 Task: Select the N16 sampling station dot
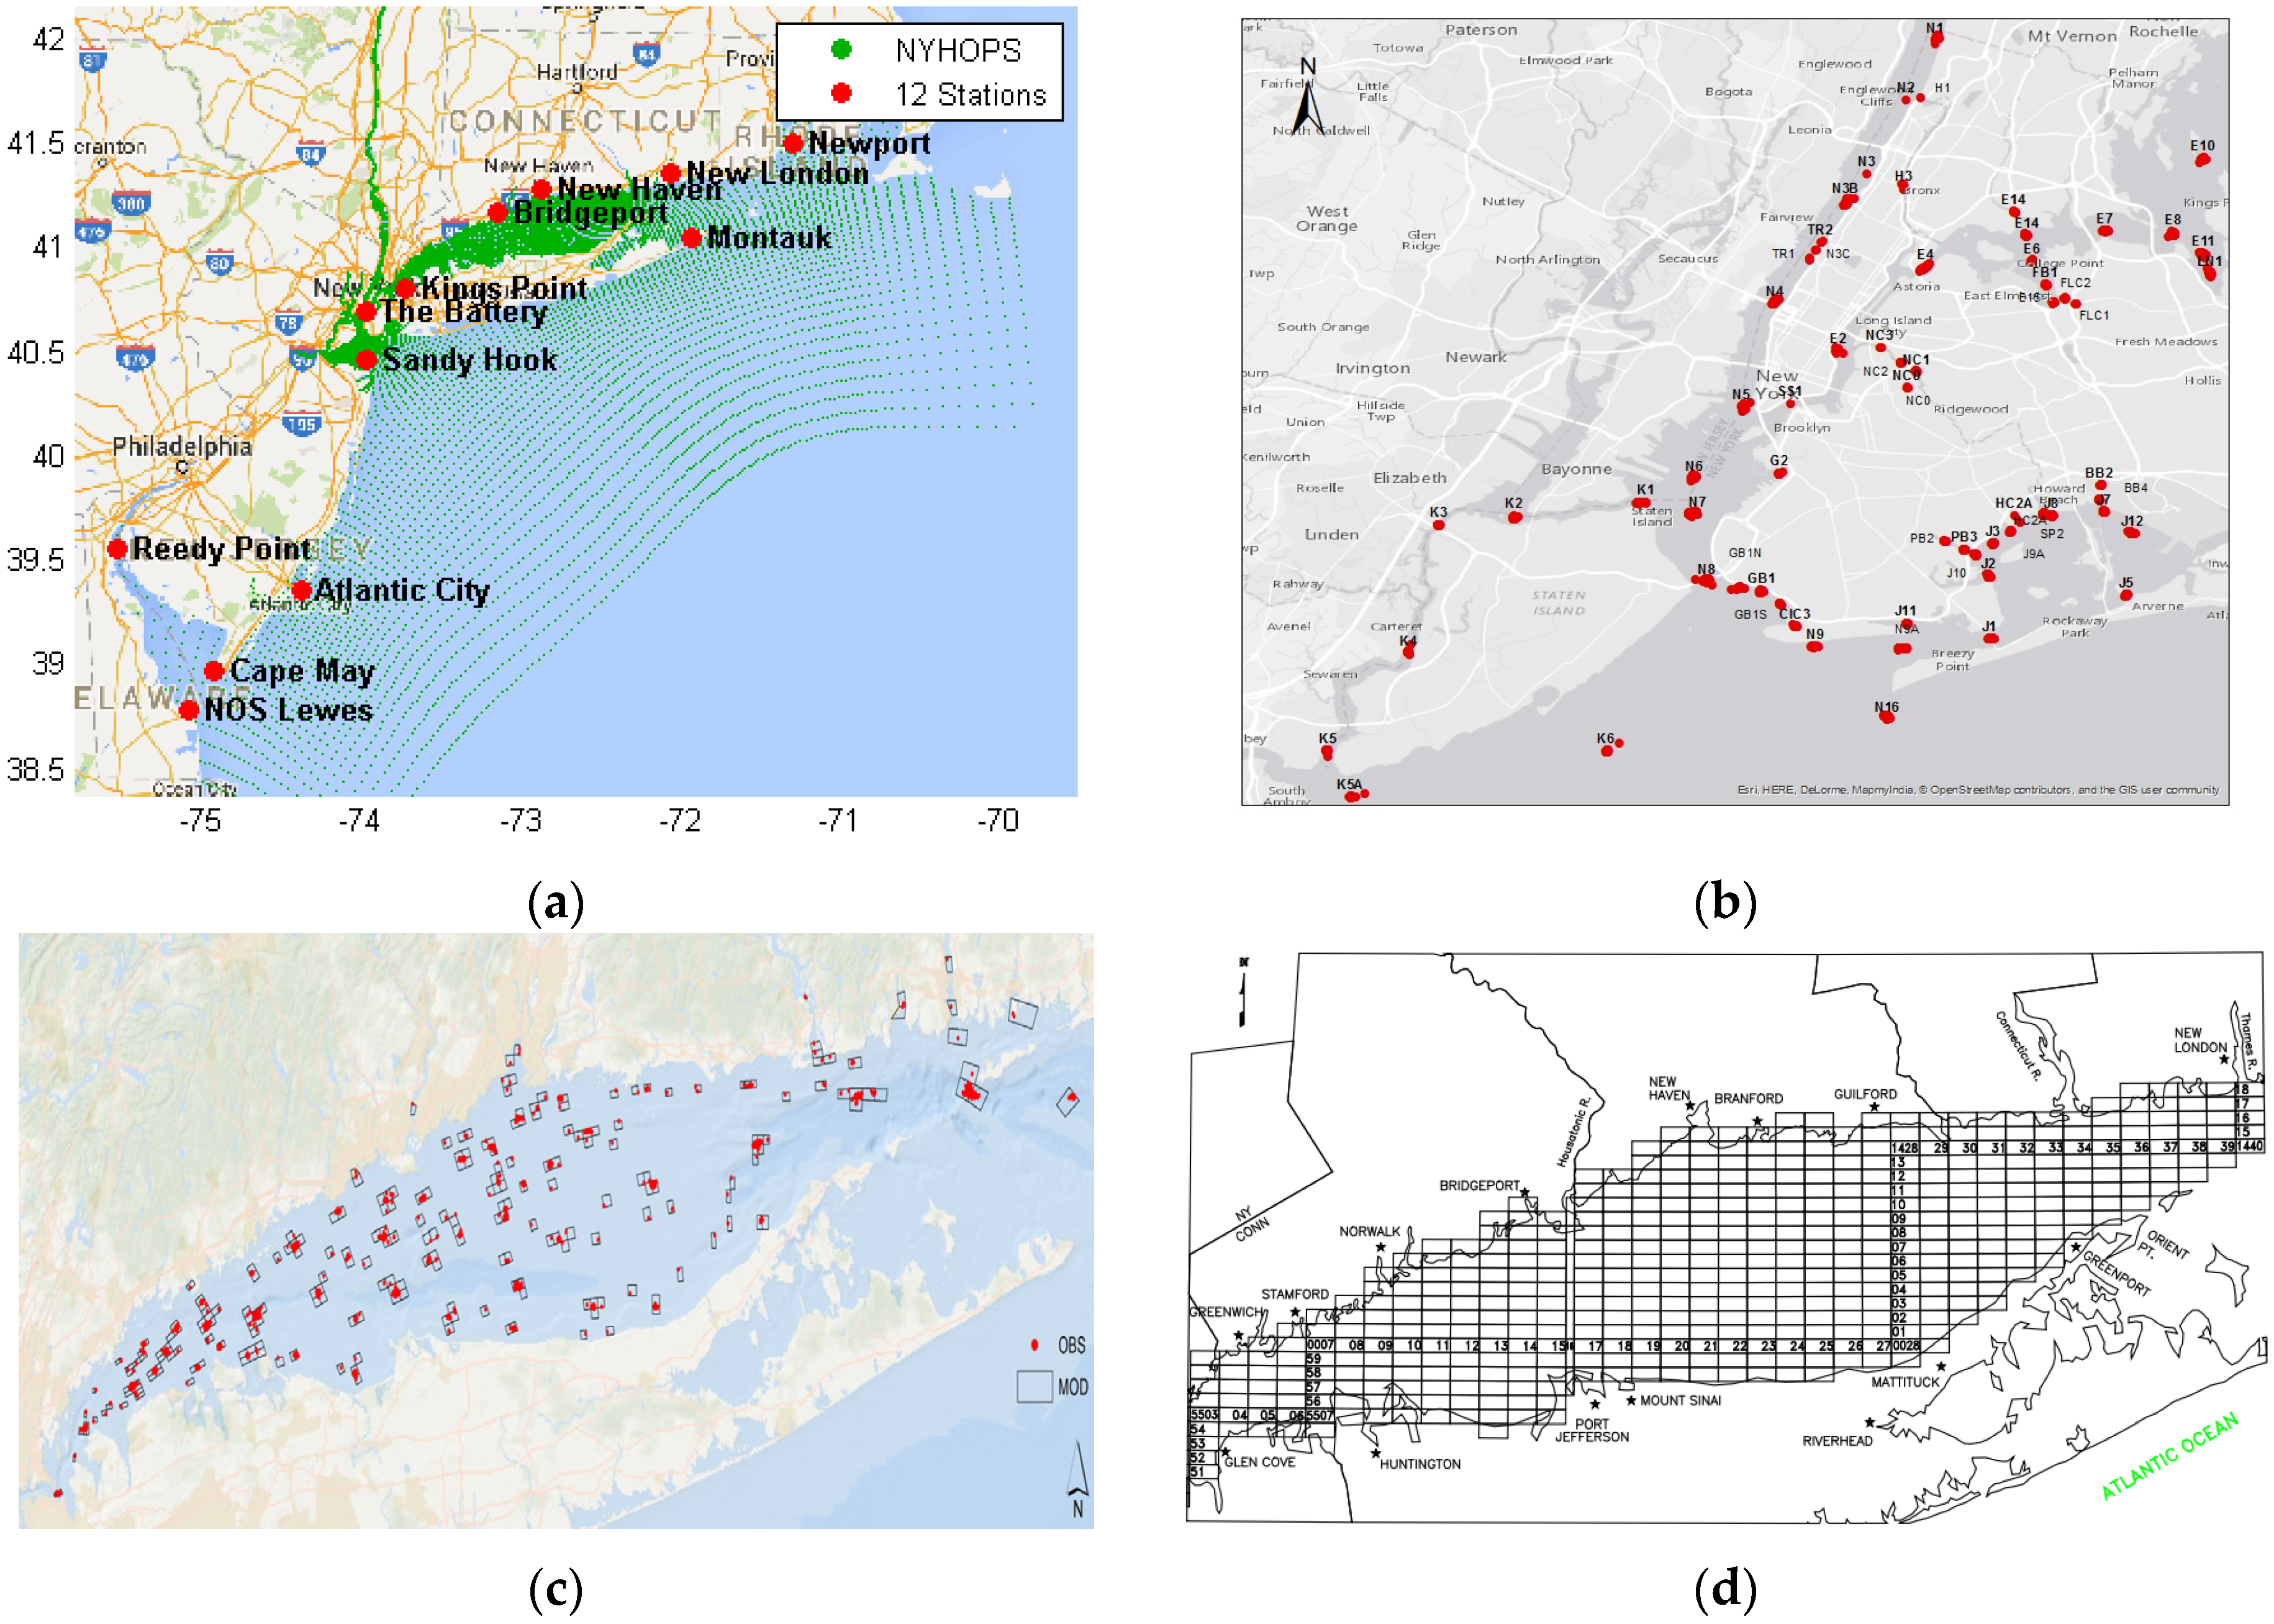pos(1886,716)
